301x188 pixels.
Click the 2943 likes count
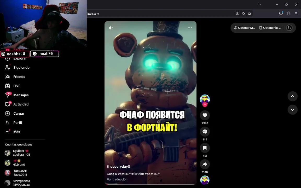(205, 123)
